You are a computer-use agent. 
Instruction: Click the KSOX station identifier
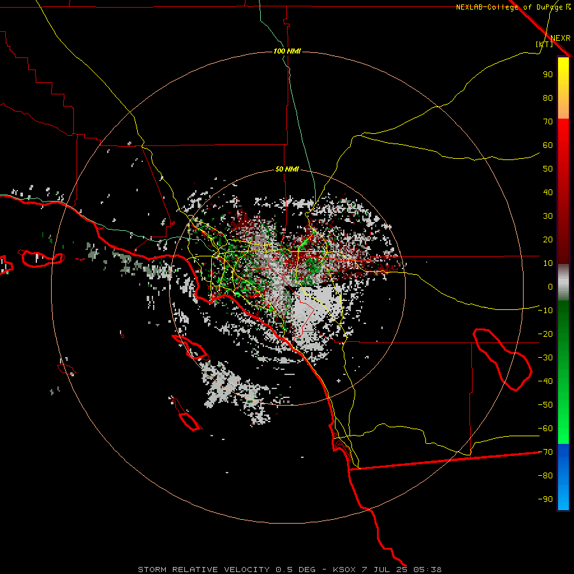click(344, 570)
